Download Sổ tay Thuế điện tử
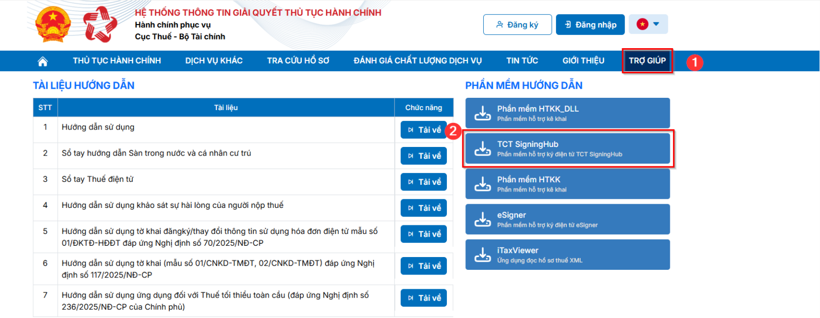This screenshot has height=318, width=820. tap(424, 182)
